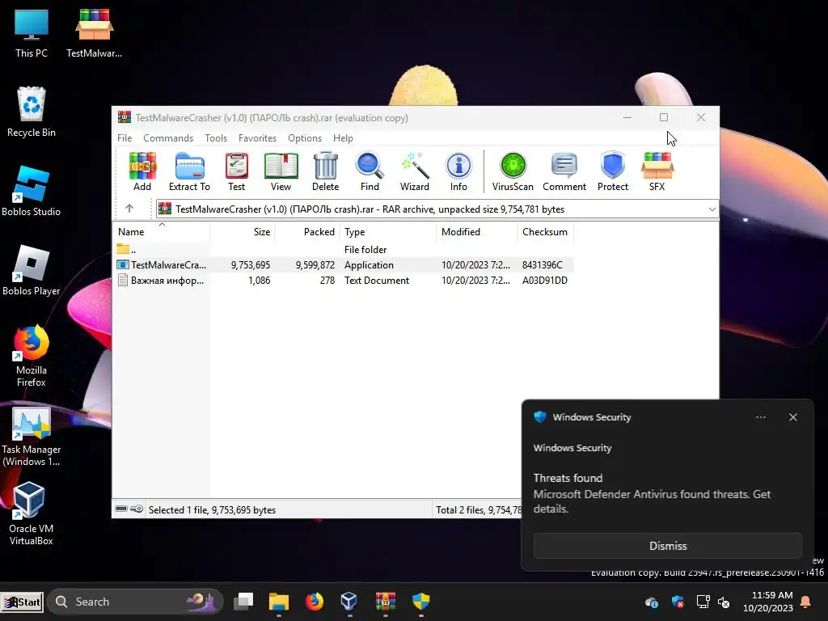The image size is (828, 621).
Task: Click the Test archive icon
Action: point(236,171)
